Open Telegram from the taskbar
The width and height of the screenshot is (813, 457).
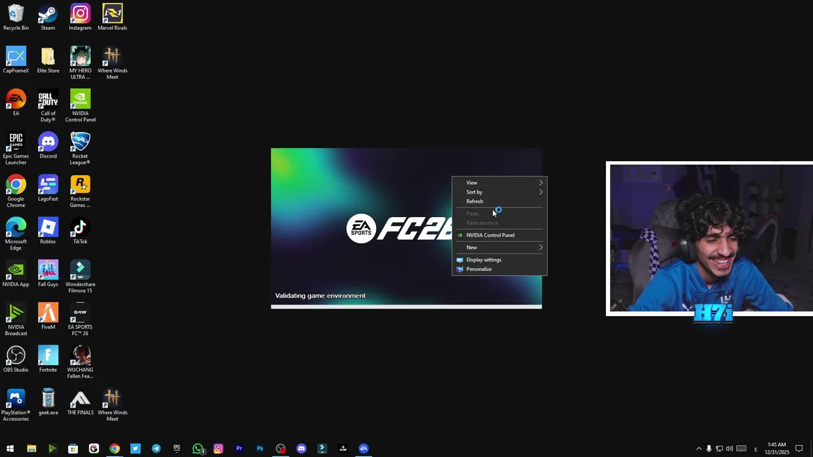[156, 449]
